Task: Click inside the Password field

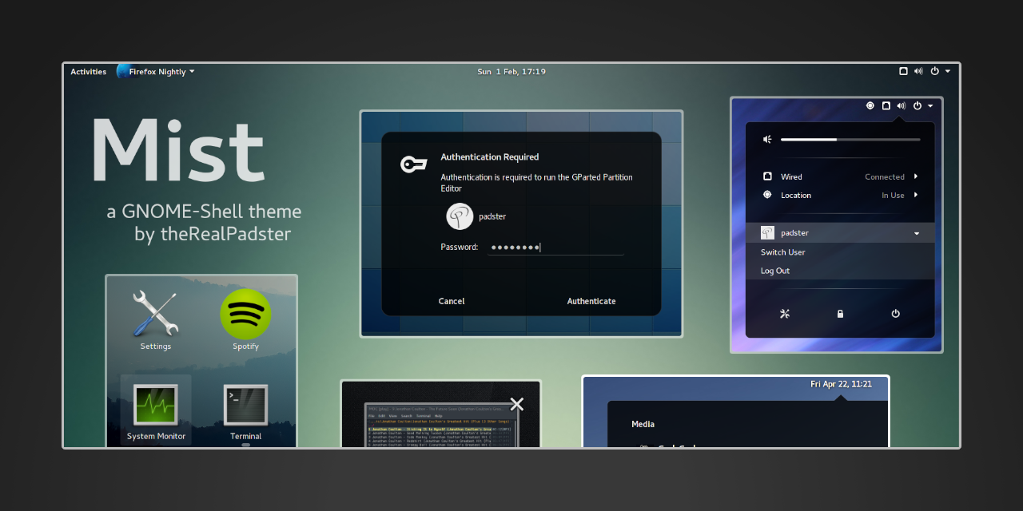Action: coord(555,248)
